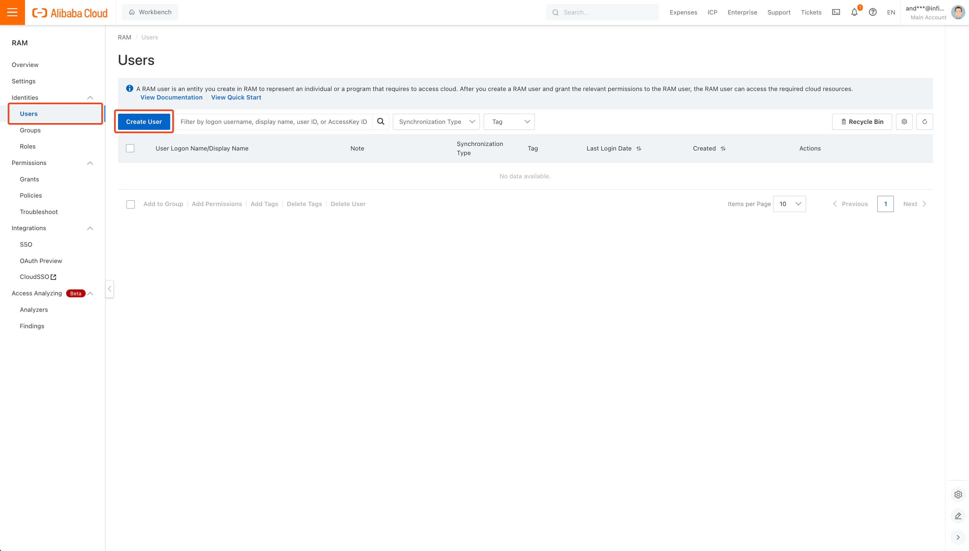Screen dimensions: 969x551
Task: Click Add to Group bulk action
Action: (x=163, y=204)
